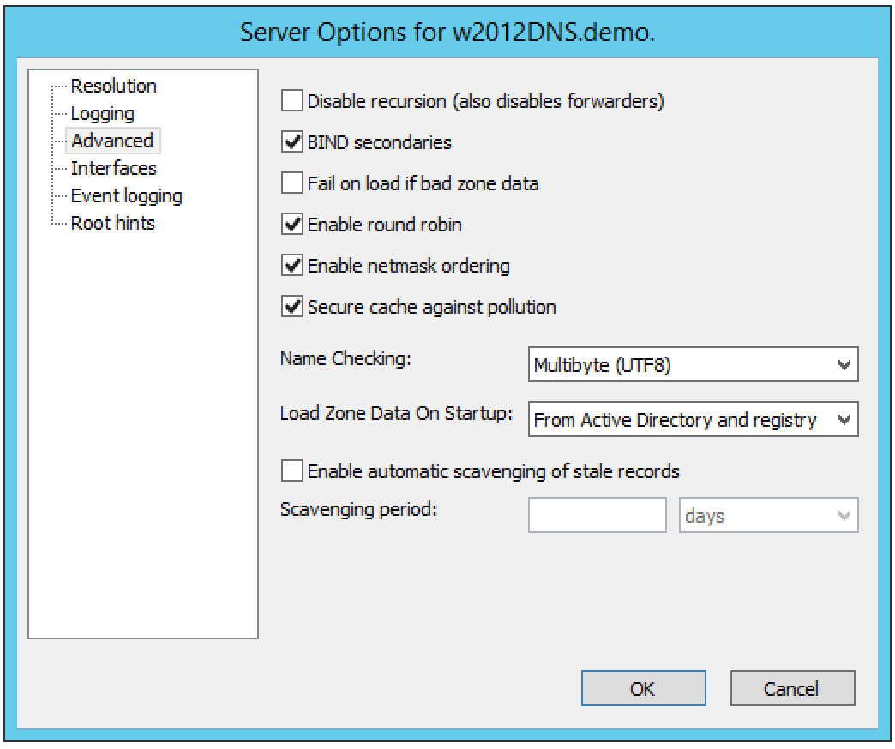The image size is (895, 749).
Task: Select the Advanced tree item
Action: [112, 141]
